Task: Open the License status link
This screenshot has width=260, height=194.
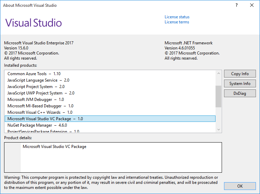Action: point(177,17)
